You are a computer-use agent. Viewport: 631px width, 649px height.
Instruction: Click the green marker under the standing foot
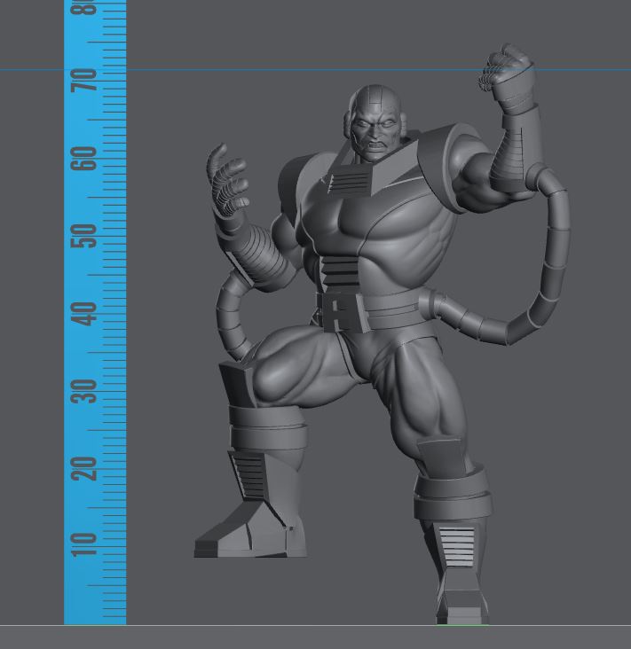pyautogui.click(x=462, y=625)
